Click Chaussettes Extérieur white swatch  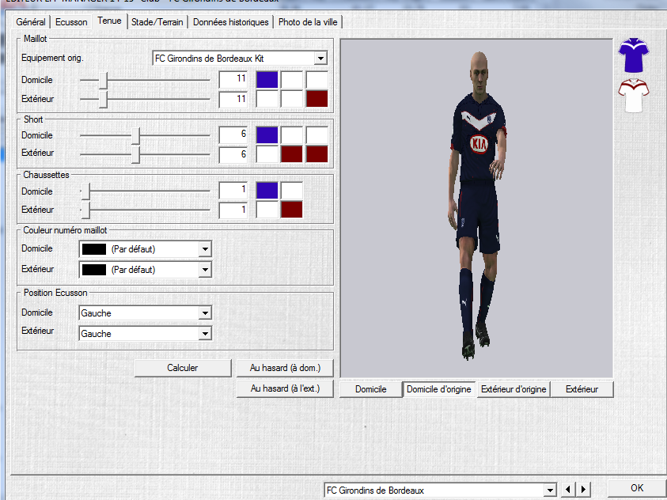(267, 210)
